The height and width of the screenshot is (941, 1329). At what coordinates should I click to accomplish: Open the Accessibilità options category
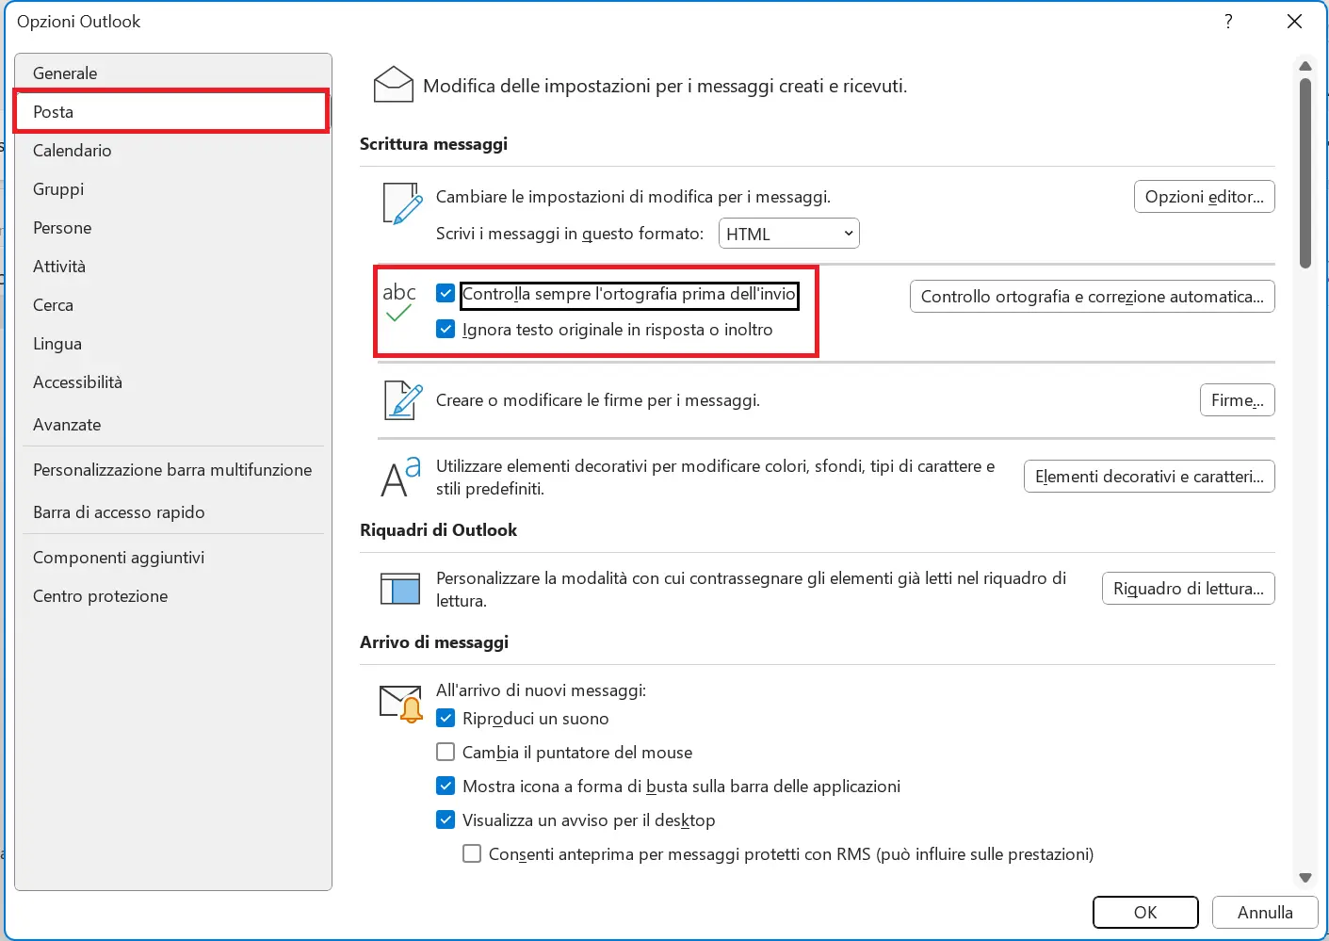(x=173, y=381)
